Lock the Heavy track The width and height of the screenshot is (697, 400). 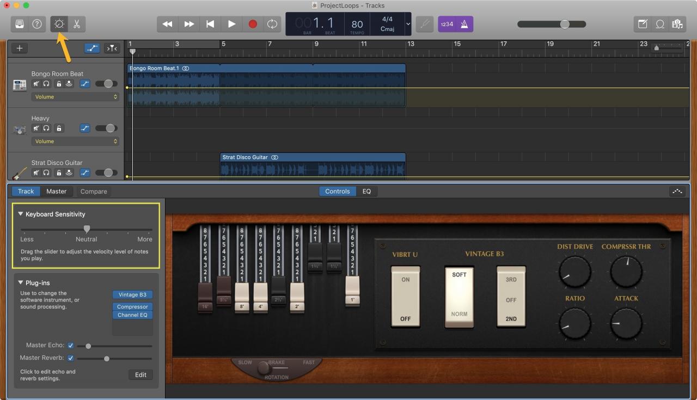click(59, 128)
